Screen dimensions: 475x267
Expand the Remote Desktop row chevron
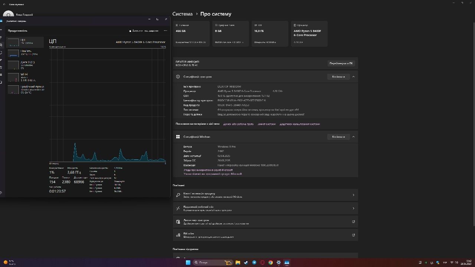[x=353, y=208]
